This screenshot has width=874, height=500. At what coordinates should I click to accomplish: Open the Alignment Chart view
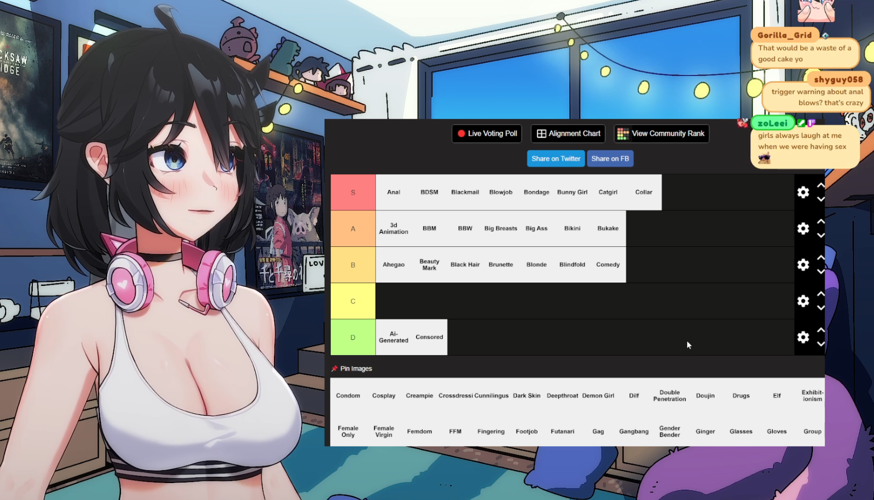point(568,133)
